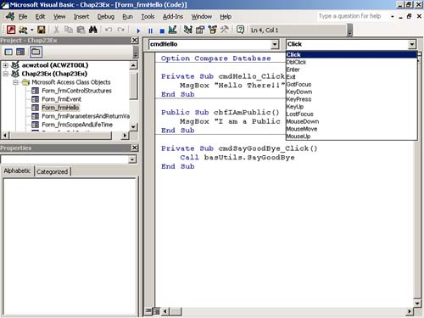Click the Save toolbar icon
The width and height of the screenshot is (424, 318).
tap(42, 30)
